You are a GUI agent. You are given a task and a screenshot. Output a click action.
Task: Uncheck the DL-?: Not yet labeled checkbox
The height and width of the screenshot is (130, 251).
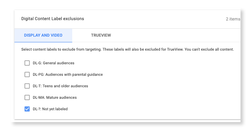pos(27,109)
